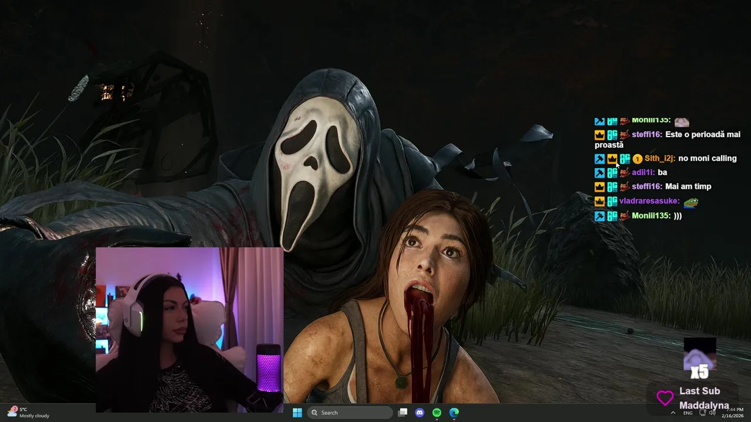The width and height of the screenshot is (751, 422).
Task: Click the crown badge beside Sith_i2j
Action: click(612, 159)
